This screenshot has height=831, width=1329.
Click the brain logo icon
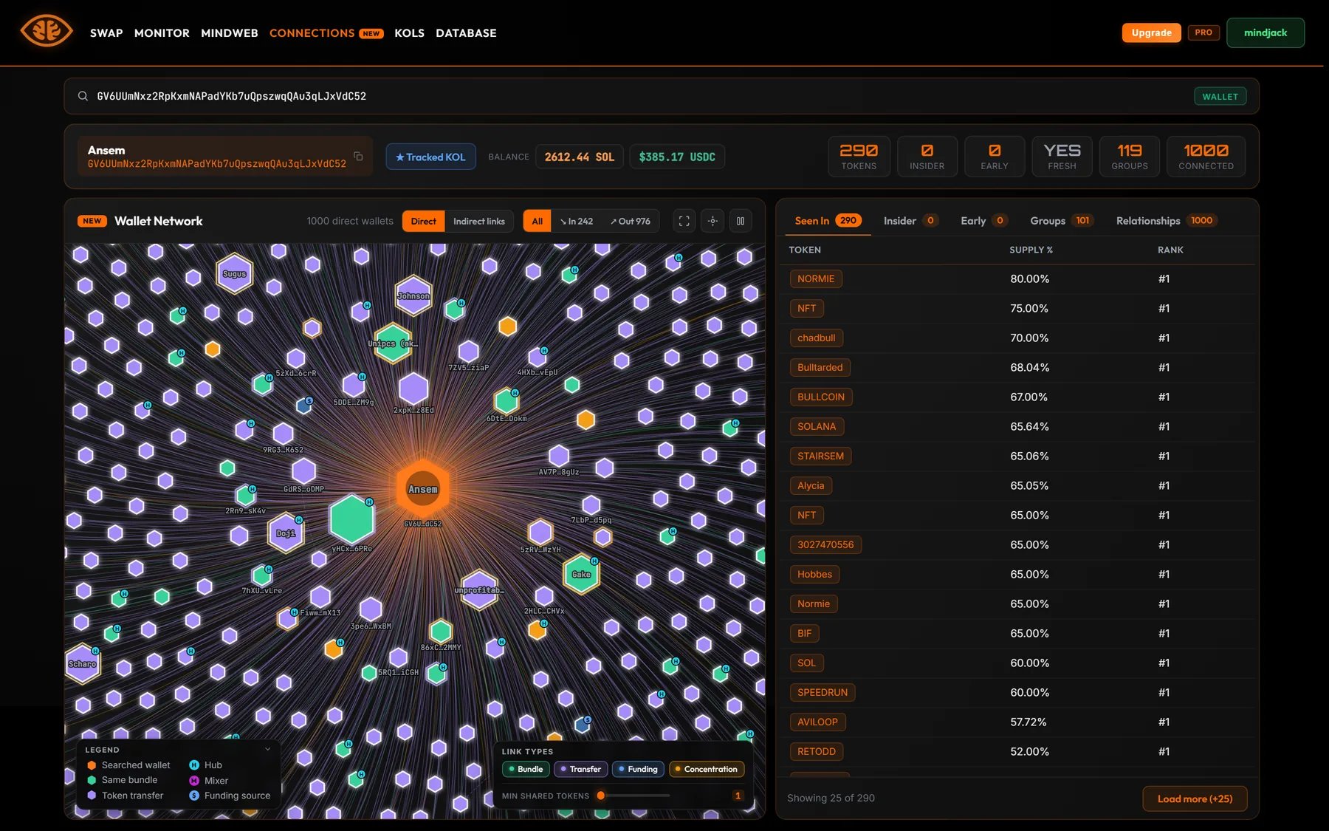tap(46, 32)
